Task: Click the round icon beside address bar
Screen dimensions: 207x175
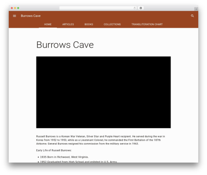Action: (141, 8)
